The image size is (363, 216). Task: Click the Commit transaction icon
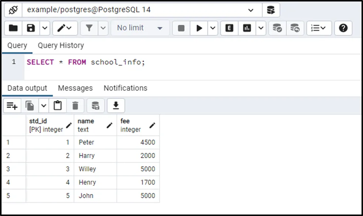tap(277, 28)
